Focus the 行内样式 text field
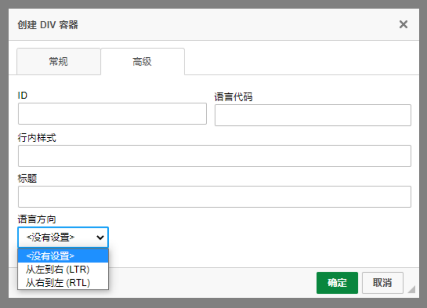The width and height of the screenshot is (427, 308). click(x=214, y=156)
